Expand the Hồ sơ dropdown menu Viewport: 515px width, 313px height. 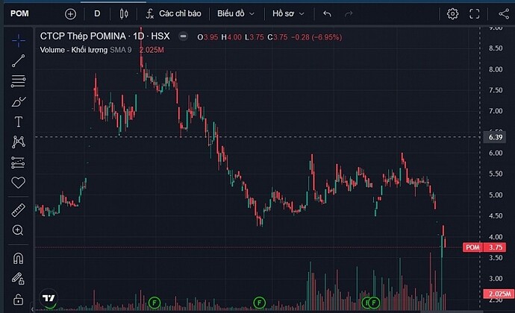[x=288, y=13]
